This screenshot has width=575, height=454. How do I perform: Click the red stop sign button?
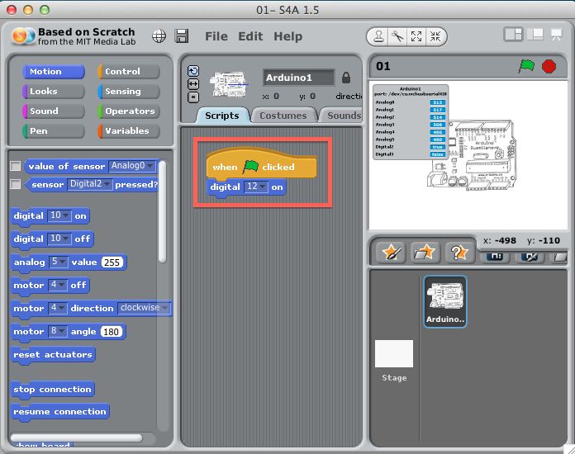pos(549,66)
